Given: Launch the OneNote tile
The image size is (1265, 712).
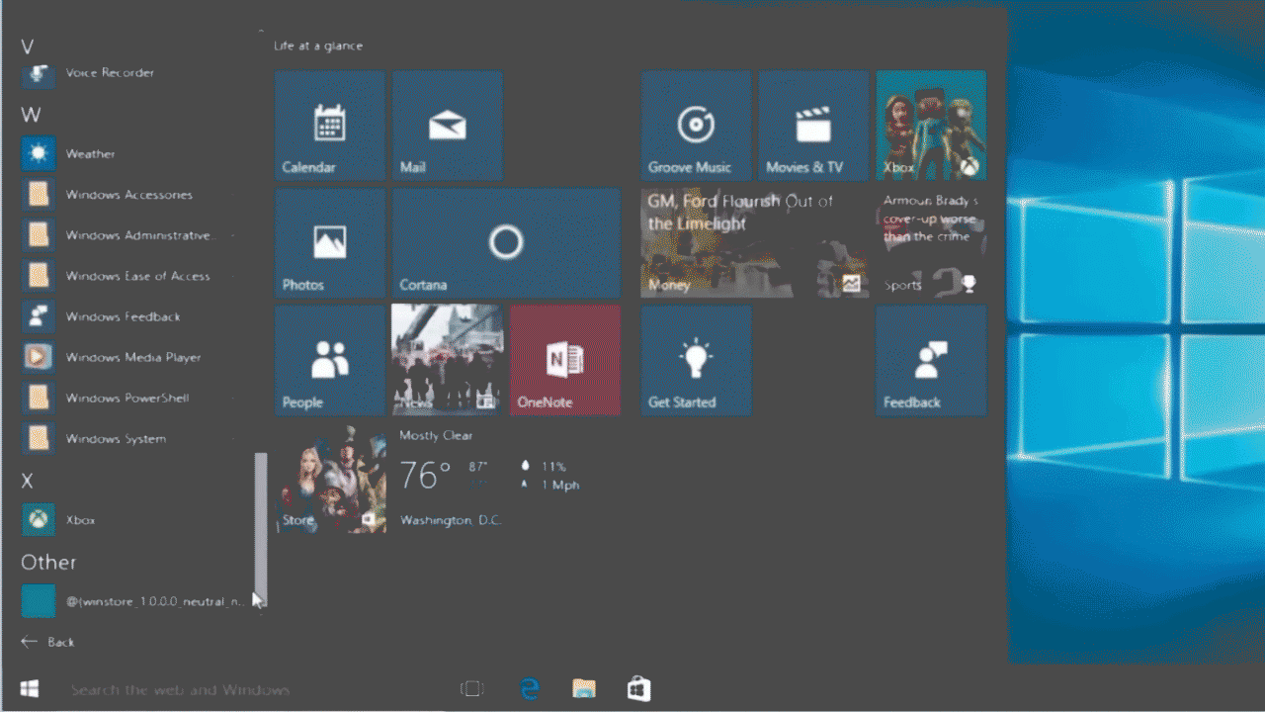Looking at the screenshot, I should pos(565,361).
